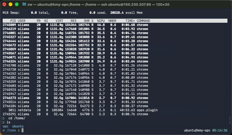Click the 20528.4 avail Mem value
The image size is (232, 135).
(117, 13)
